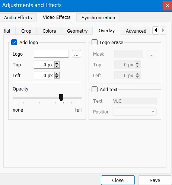The height and width of the screenshot is (185, 172).
Task: Enable the Add text checkbox
Action: point(95,89)
